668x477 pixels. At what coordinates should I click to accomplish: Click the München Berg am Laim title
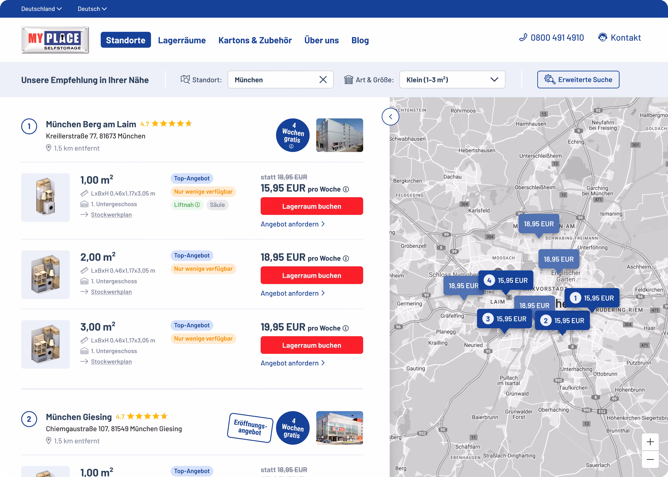click(91, 124)
